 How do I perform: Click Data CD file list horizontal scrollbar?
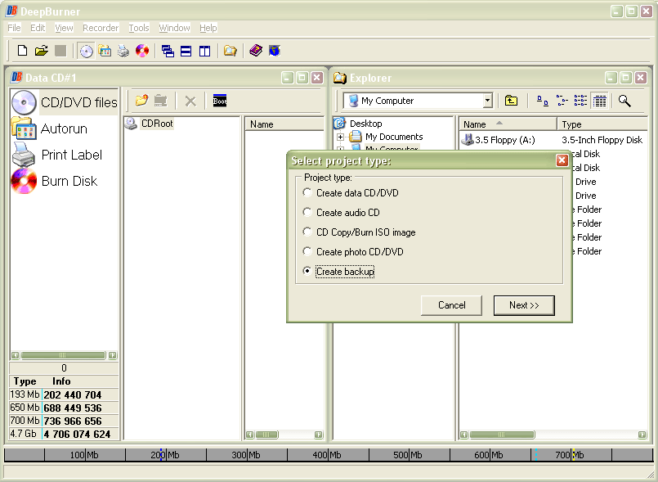click(266, 435)
